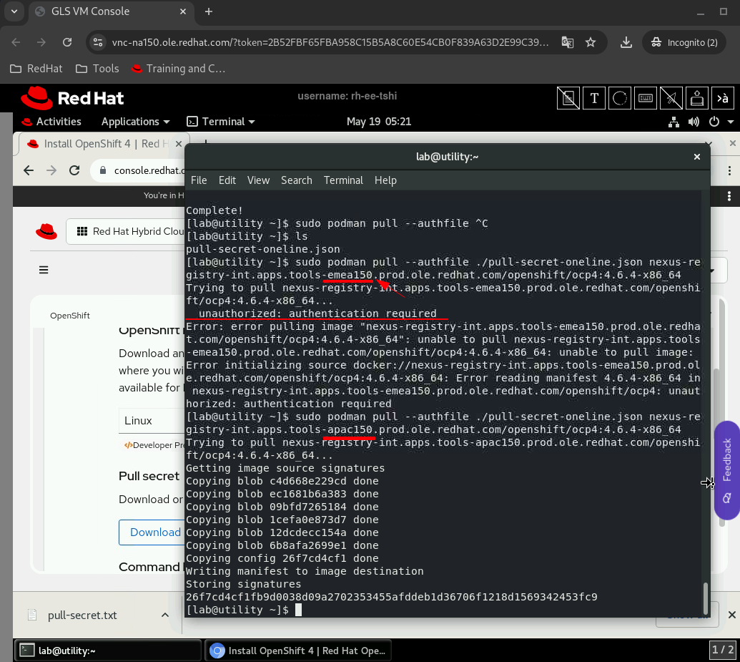Select the GLS VM Console tab
Screen dimensions: 740x662
tap(111, 11)
